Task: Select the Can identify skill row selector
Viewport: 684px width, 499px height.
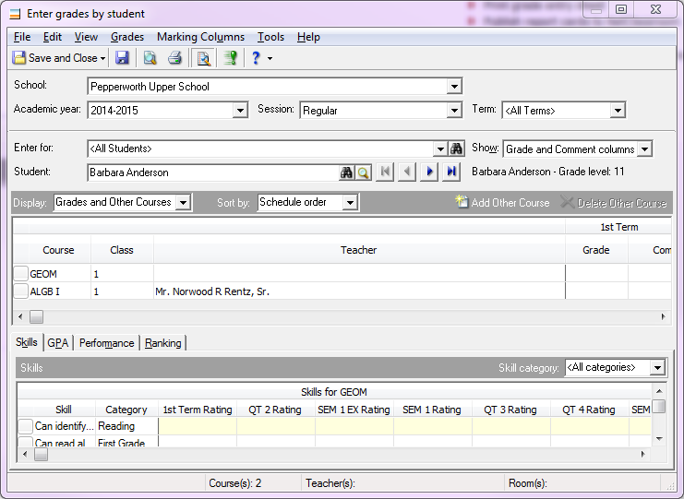Action: coord(26,426)
